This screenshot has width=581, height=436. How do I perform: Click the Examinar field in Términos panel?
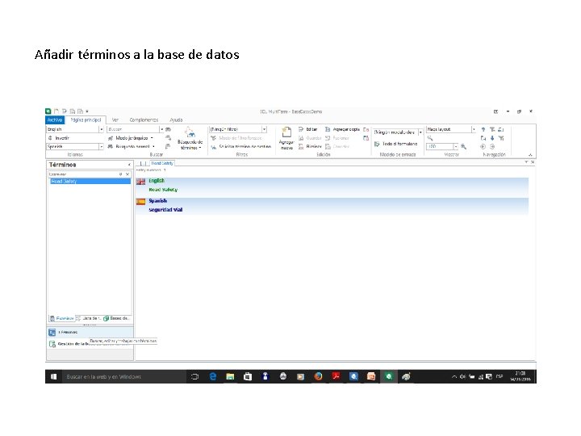point(83,174)
